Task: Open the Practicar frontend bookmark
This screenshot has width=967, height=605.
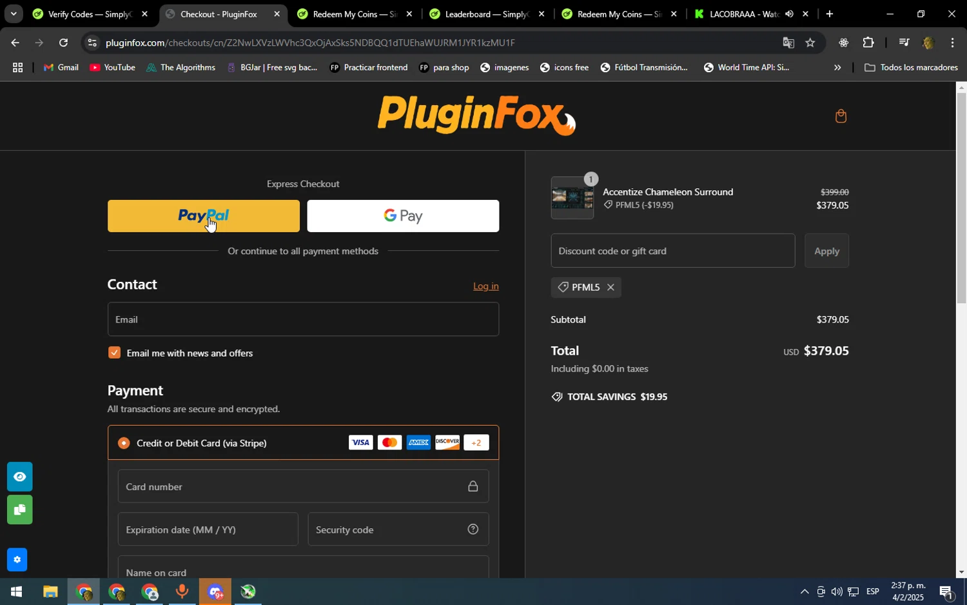Action: coord(369,68)
